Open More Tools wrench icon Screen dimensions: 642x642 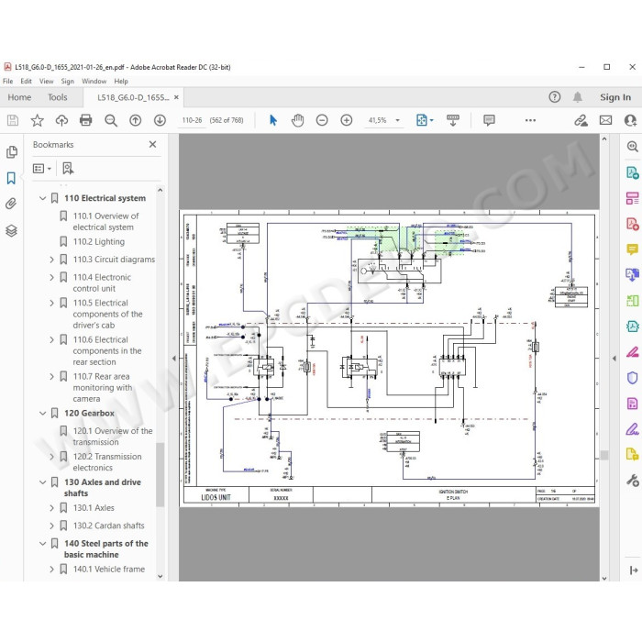tap(633, 480)
